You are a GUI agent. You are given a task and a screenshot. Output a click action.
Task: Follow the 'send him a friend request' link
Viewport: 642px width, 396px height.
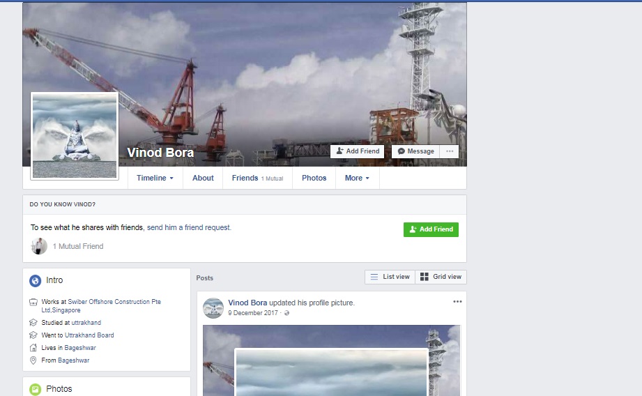(x=188, y=227)
